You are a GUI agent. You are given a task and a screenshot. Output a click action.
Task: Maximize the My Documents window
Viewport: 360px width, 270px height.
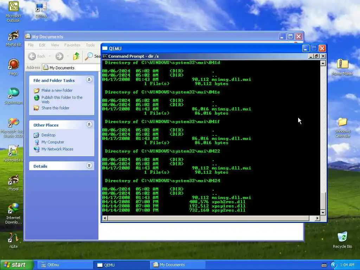click(x=290, y=37)
